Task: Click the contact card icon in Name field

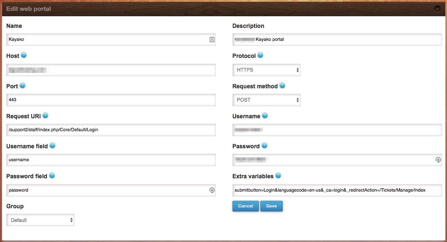Action: [212, 40]
